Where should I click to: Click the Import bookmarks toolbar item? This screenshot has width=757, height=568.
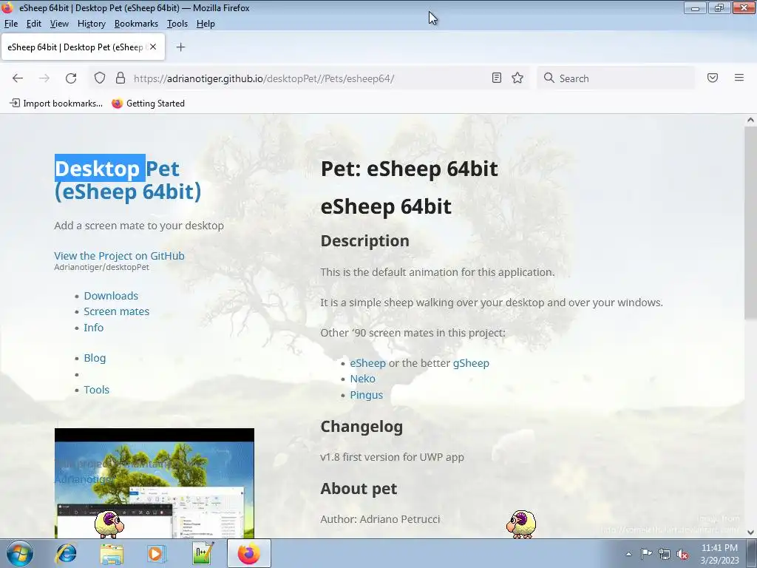click(56, 104)
